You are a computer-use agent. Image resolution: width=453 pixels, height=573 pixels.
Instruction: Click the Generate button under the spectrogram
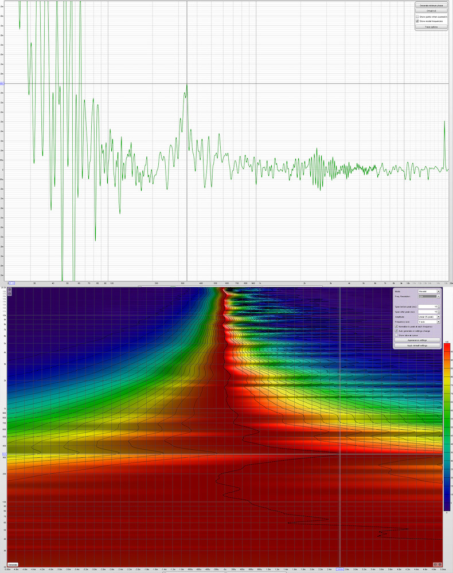(13, 564)
